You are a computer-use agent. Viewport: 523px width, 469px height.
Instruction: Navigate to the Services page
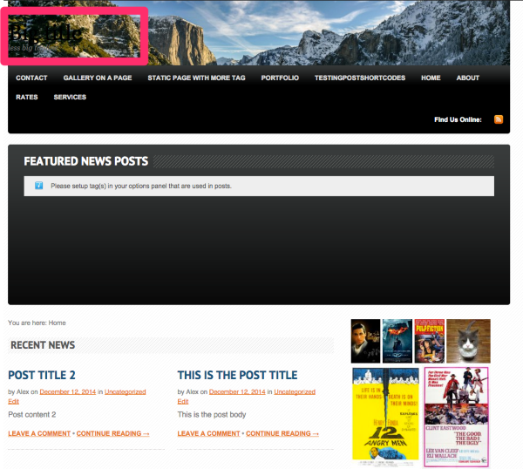pos(70,97)
